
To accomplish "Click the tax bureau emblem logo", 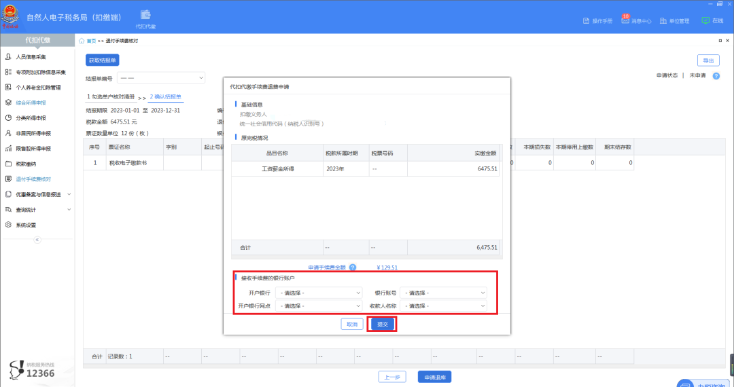I will click(10, 17).
